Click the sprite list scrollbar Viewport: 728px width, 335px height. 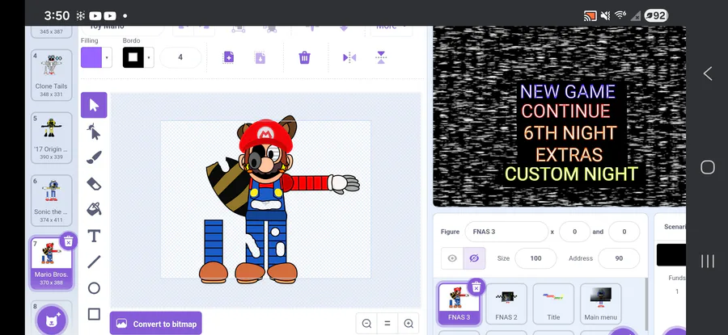coord(645,304)
